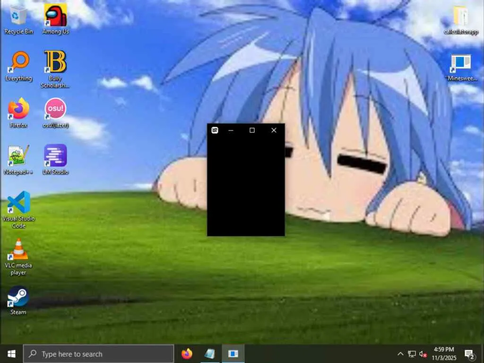Select the Minesweeper shortcut on desktop
The height and width of the screenshot is (363, 484).
click(x=462, y=67)
